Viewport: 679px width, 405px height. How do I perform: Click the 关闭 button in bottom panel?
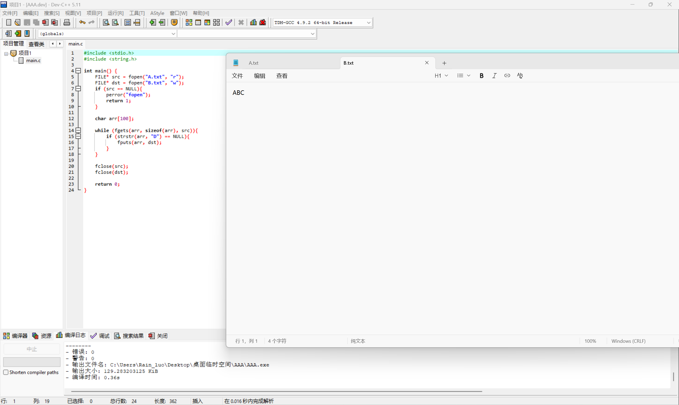pos(158,336)
